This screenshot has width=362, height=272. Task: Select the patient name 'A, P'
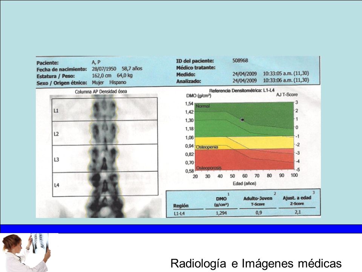pyautogui.click(x=96, y=62)
